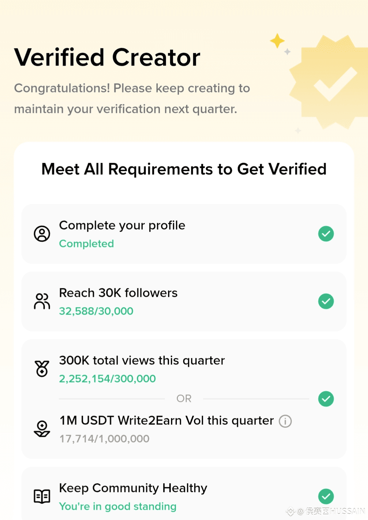Click the Verified Creator heading
The height and width of the screenshot is (520, 368).
(107, 57)
